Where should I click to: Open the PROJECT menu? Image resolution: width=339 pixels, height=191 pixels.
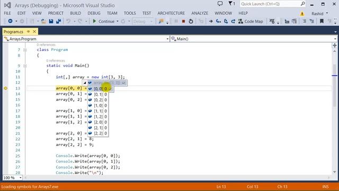pos(56,13)
